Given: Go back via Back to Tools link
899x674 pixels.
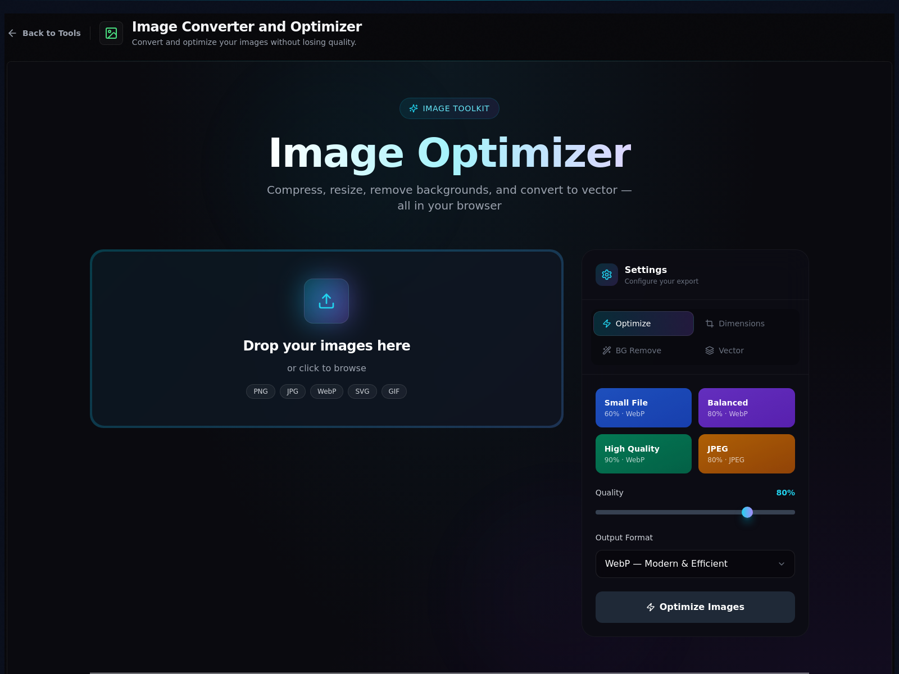Looking at the screenshot, I should click(51, 33).
